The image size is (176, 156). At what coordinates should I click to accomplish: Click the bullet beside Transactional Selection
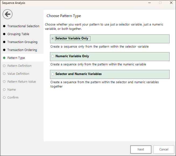click(x=4, y=26)
